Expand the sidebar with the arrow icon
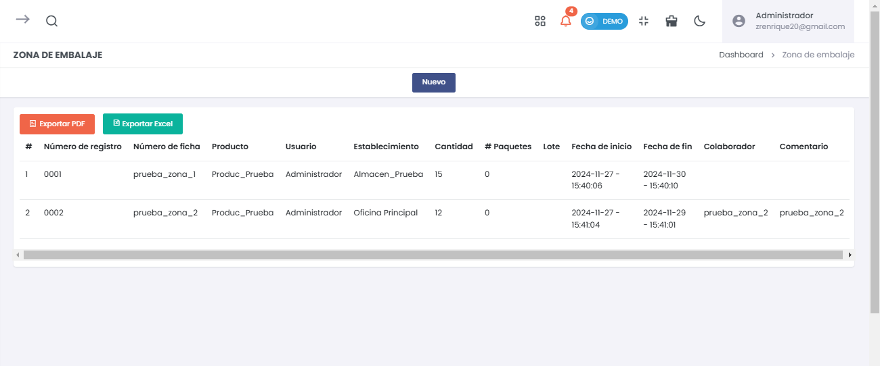 23,20
